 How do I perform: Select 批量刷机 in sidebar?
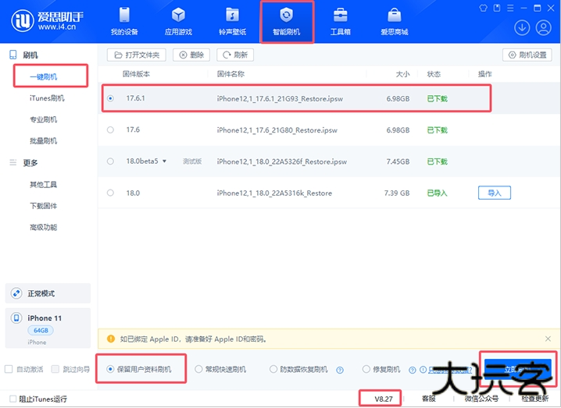pos(43,140)
